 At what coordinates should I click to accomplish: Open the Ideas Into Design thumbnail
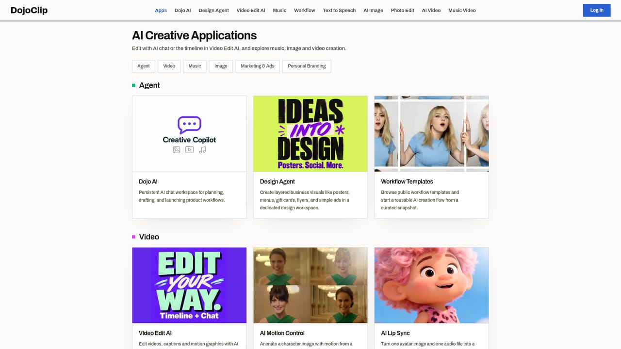click(310, 134)
